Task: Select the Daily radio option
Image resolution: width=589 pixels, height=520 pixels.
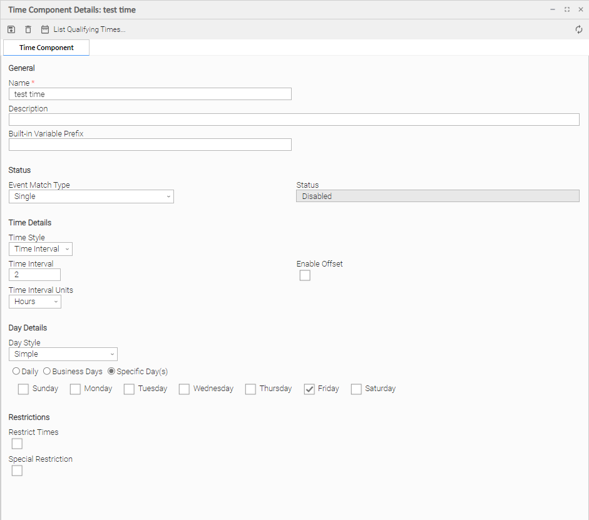Action: coord(16,371)
